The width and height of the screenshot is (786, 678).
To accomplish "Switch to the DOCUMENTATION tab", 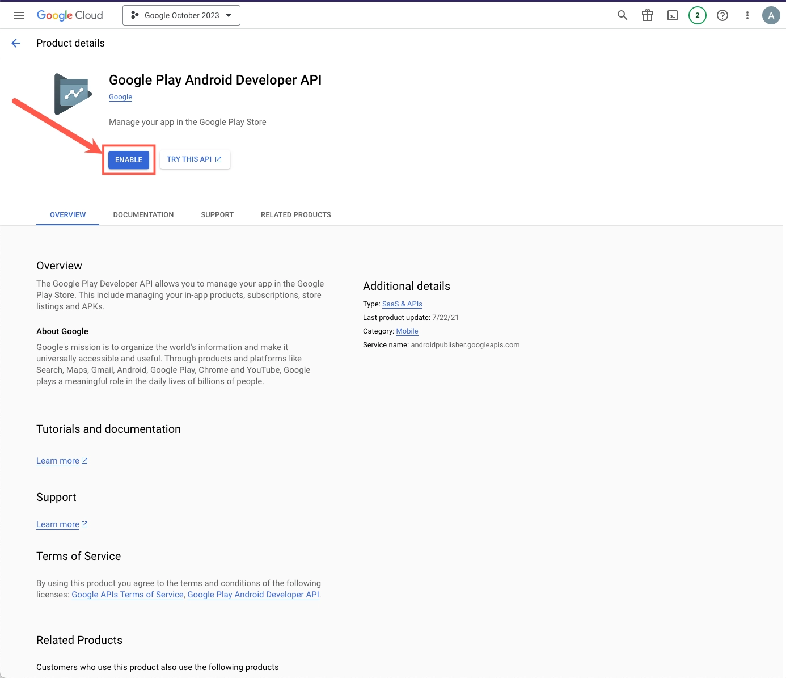I will click(143, 215).
